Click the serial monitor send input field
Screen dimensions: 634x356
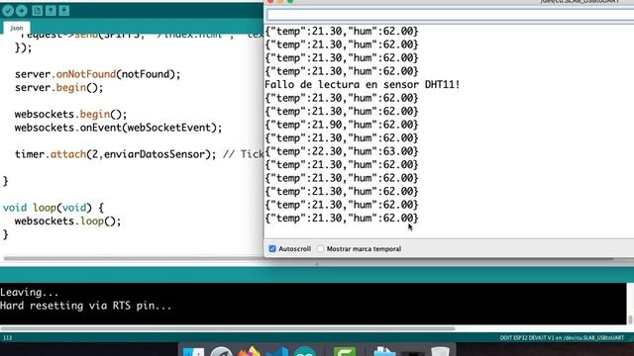pyautogui.click(x=450, y=15)
